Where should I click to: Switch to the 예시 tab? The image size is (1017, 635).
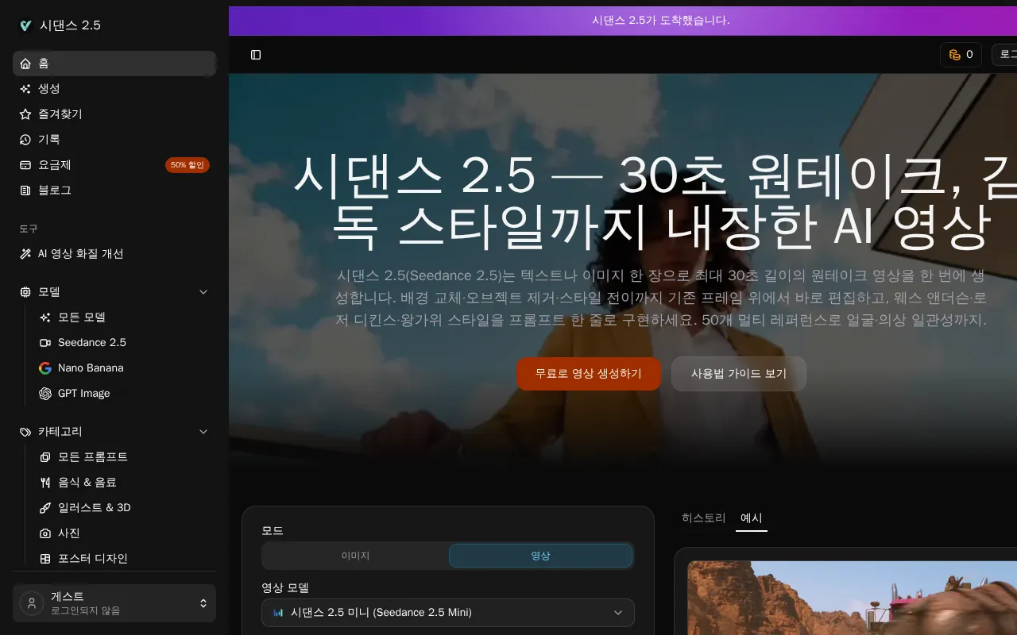752,518
